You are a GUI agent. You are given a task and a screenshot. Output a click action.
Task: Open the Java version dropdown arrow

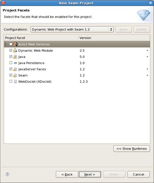click(147, 57)
